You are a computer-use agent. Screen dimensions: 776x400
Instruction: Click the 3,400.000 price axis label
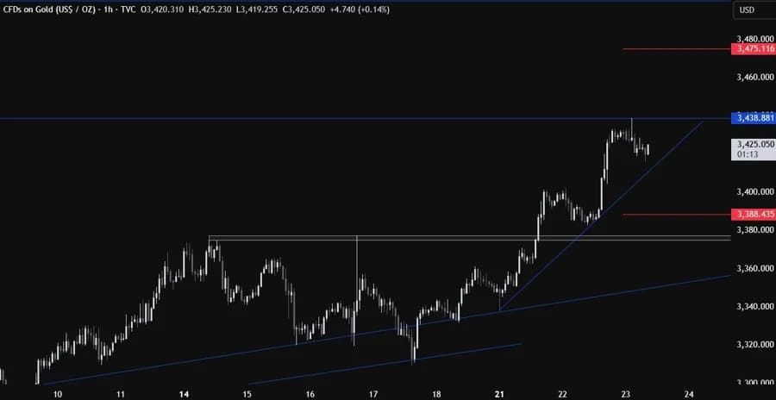pos(753,191)
